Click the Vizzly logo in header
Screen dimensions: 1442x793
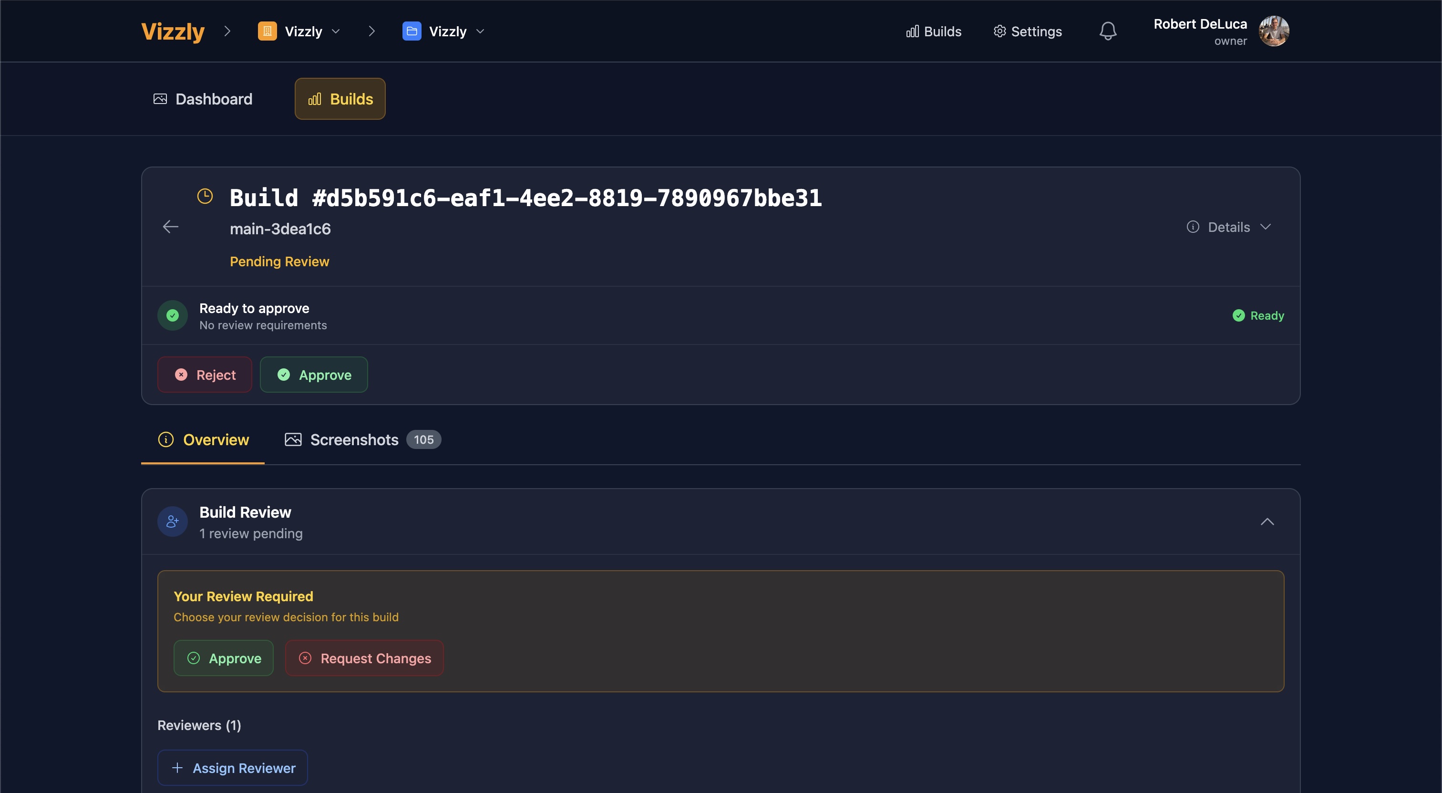(x=173, y=31)
